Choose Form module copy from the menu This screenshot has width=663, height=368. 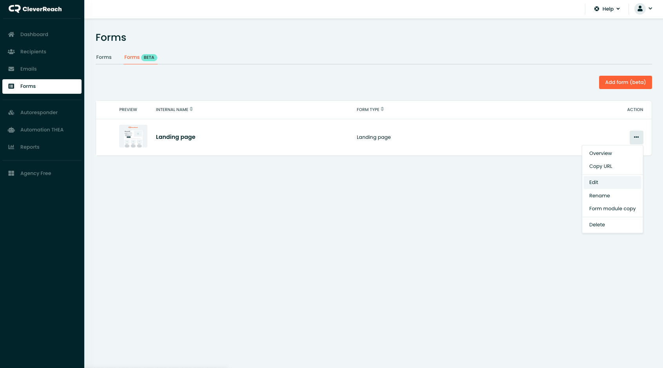[612, 209]
